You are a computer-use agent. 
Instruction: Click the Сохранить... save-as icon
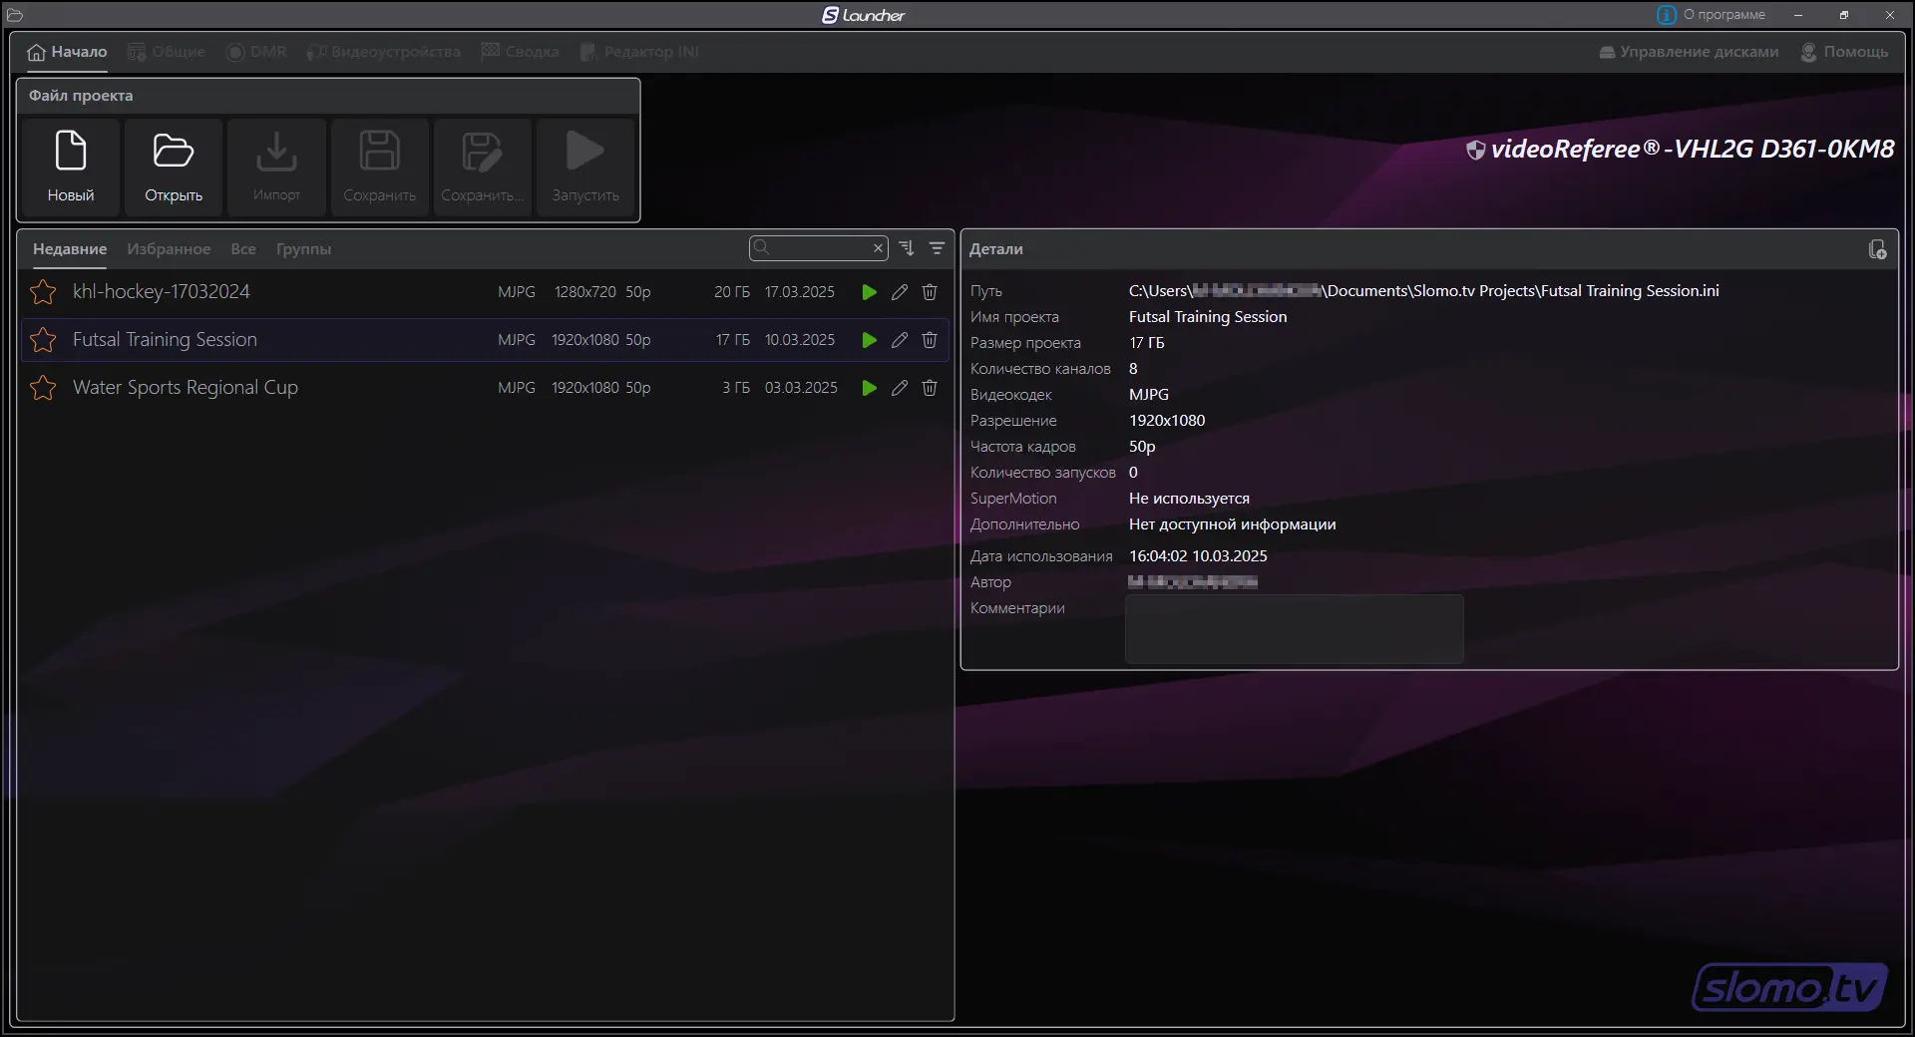tap(482, 167)
